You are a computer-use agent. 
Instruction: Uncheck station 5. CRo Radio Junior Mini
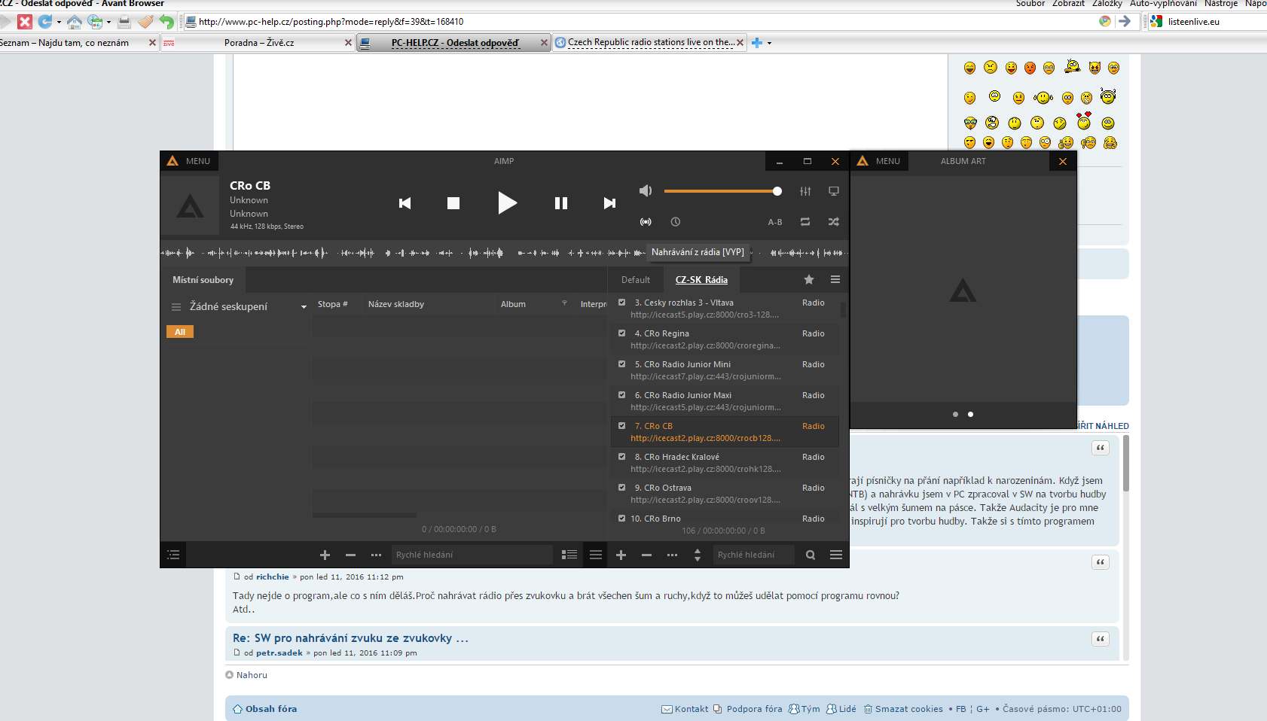point(622,364)
